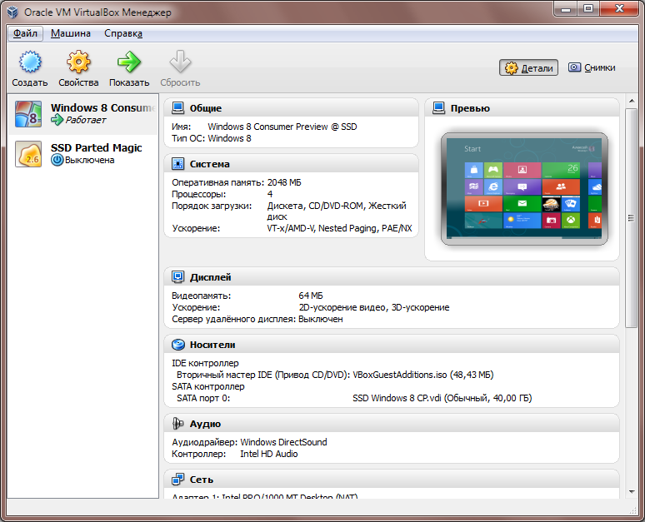Screen dimensions: 645x522
Task: Click the Дисплей section screen icon
Action: click(177, 277)
